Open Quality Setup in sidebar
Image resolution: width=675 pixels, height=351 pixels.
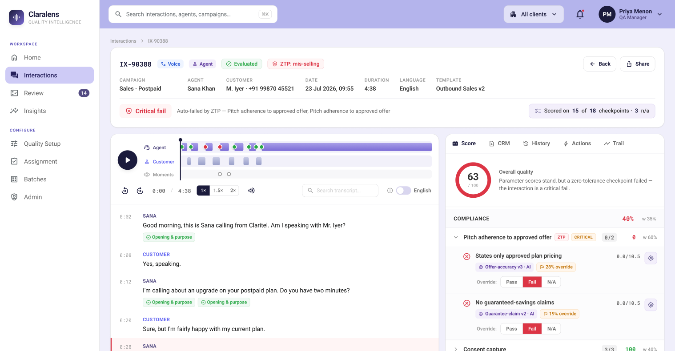pyautogui.click(x=49, y=144)
